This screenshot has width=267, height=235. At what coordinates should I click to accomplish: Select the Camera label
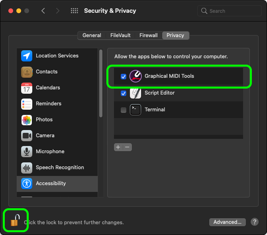tap(45, 136)
